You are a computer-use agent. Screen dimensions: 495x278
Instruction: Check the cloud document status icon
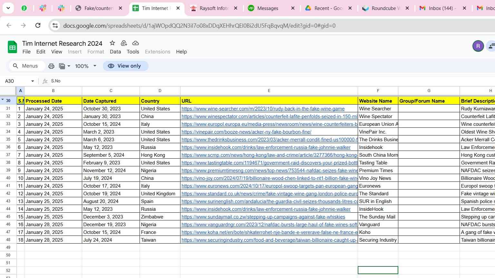click(x=136, y=43)
